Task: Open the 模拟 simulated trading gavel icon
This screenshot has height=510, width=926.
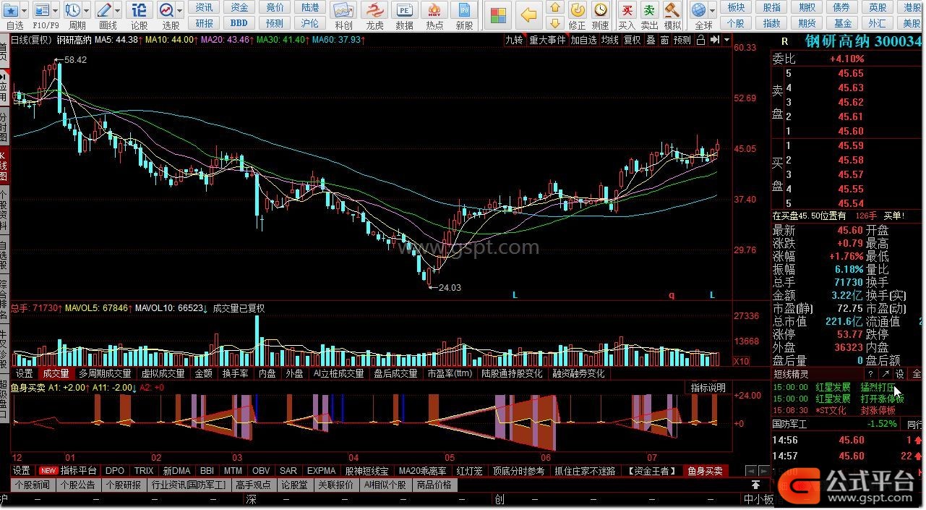Action: (x=672, y=10)
